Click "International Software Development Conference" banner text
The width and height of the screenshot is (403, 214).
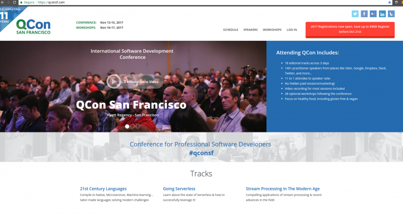click(x=132, y=54)
